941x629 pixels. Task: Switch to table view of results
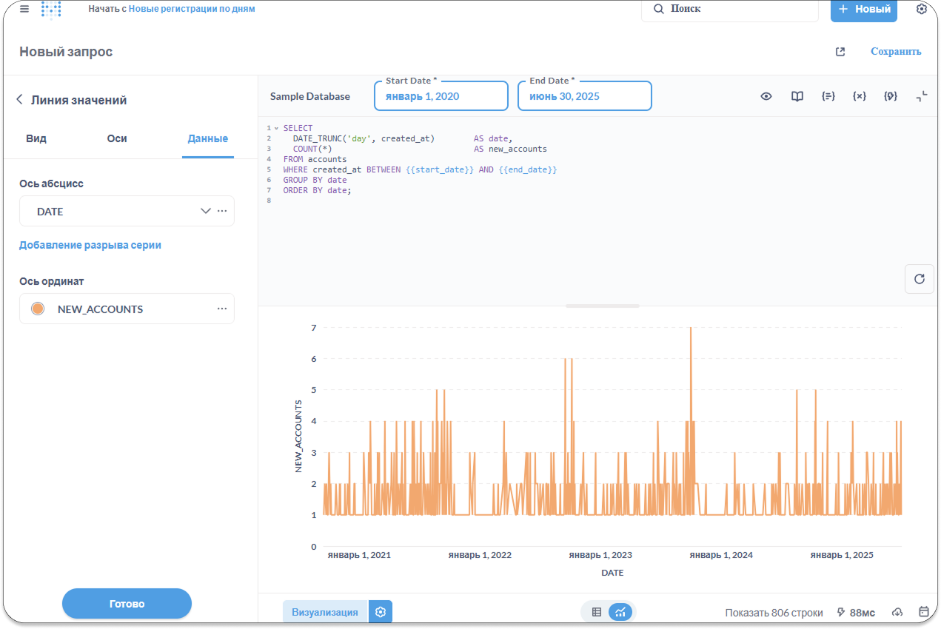pyautogui.click(x=597, y=612)
